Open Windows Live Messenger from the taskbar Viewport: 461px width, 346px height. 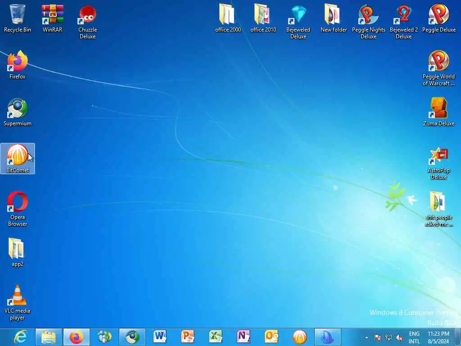(104, 337)
